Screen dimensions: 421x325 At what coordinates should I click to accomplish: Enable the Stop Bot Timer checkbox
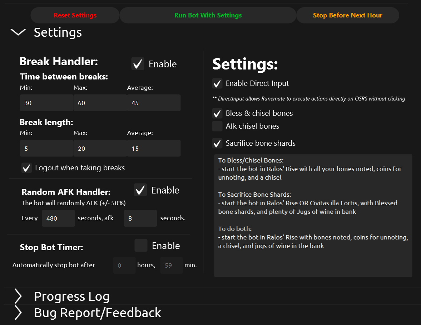141,246
